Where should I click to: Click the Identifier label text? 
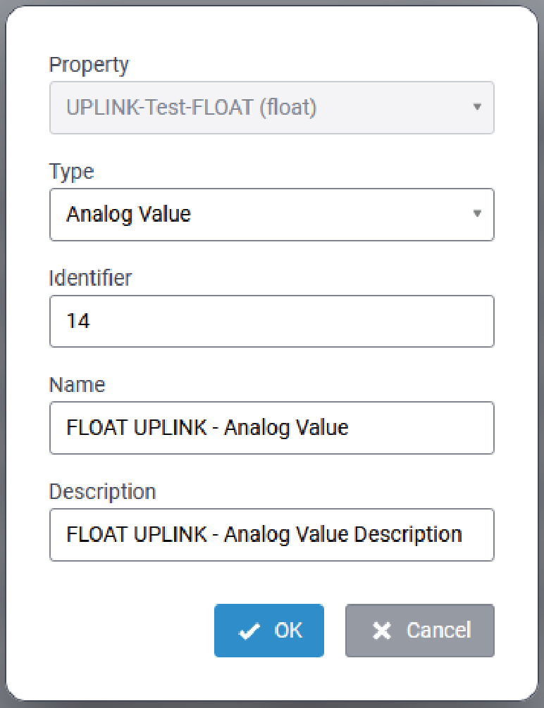(x=90, y=278)
